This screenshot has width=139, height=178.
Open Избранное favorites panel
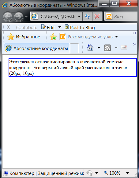coord(24,37)
